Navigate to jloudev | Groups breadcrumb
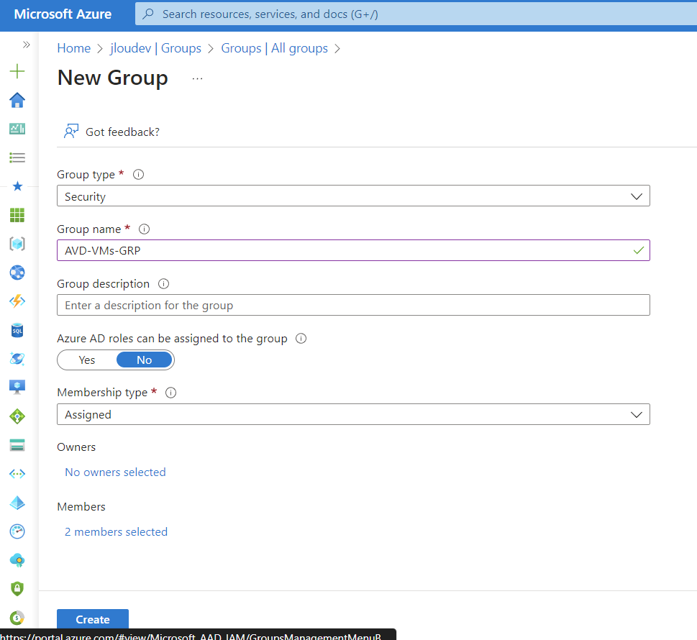The image size is (697, 640). coord(155,48)
